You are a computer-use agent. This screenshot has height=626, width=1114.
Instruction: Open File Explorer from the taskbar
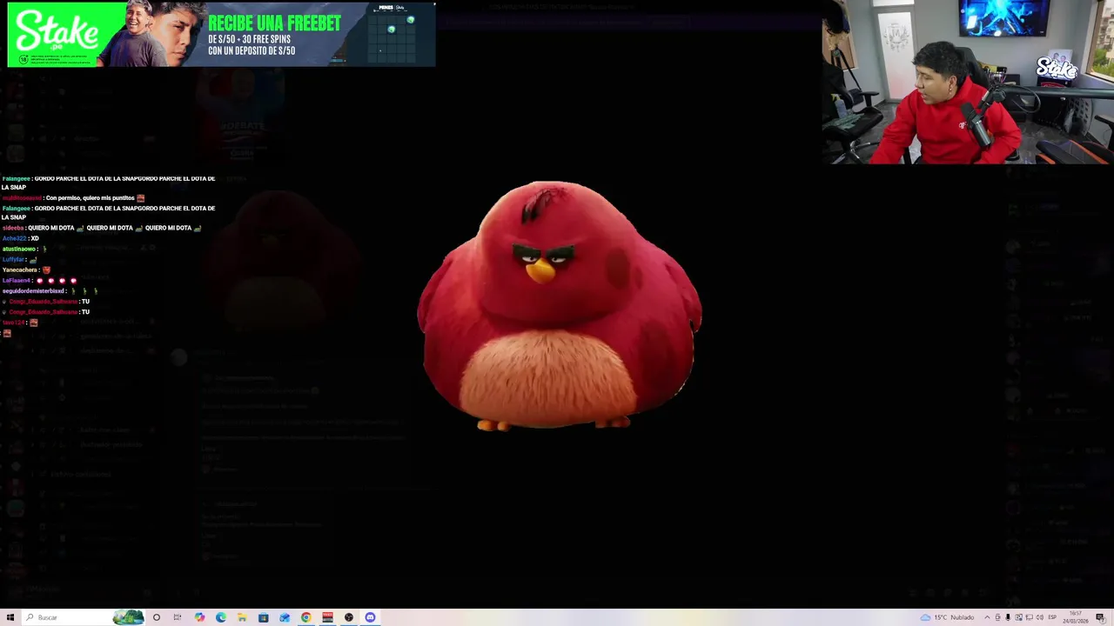click(x=242, y=617)
